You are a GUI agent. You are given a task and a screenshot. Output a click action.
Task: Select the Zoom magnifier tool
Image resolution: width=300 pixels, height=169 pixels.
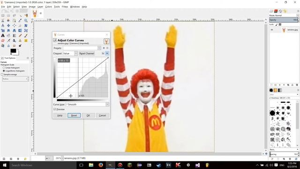click(x=26, y=21)
